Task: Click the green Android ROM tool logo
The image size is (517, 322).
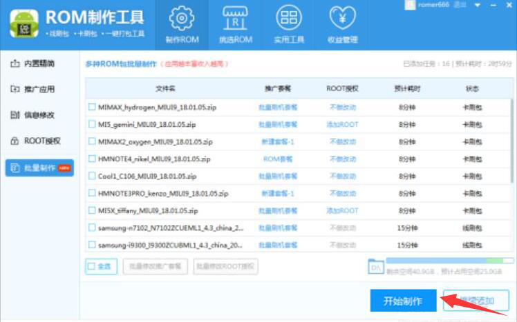Action: 23,23
